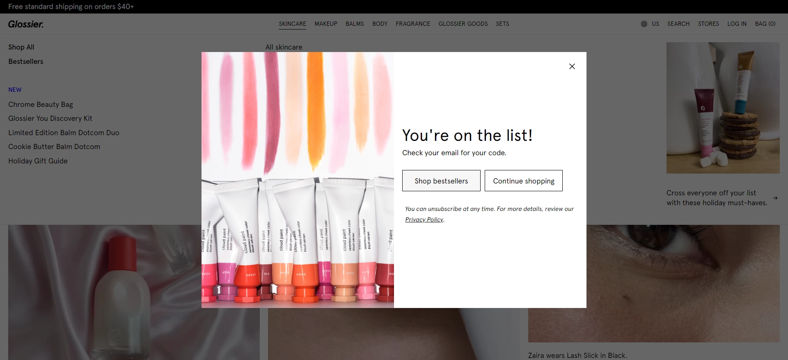Image resolution: width=788 pixels, height=360 pixels.
Task: Click Log In link
Action: pos(737,24)
